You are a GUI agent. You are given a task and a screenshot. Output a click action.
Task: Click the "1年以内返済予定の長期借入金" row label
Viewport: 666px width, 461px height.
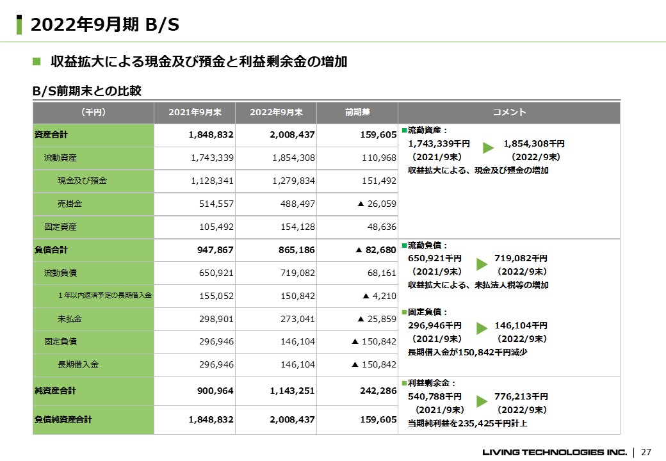[x=105, y=295]
